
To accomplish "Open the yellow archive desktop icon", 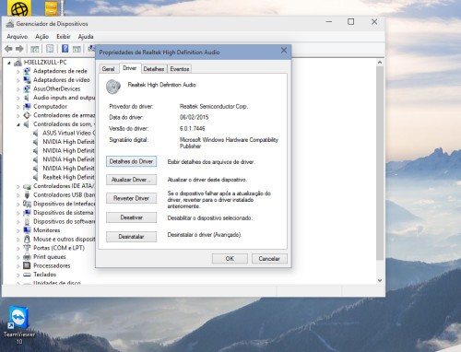I will (51, 8).
